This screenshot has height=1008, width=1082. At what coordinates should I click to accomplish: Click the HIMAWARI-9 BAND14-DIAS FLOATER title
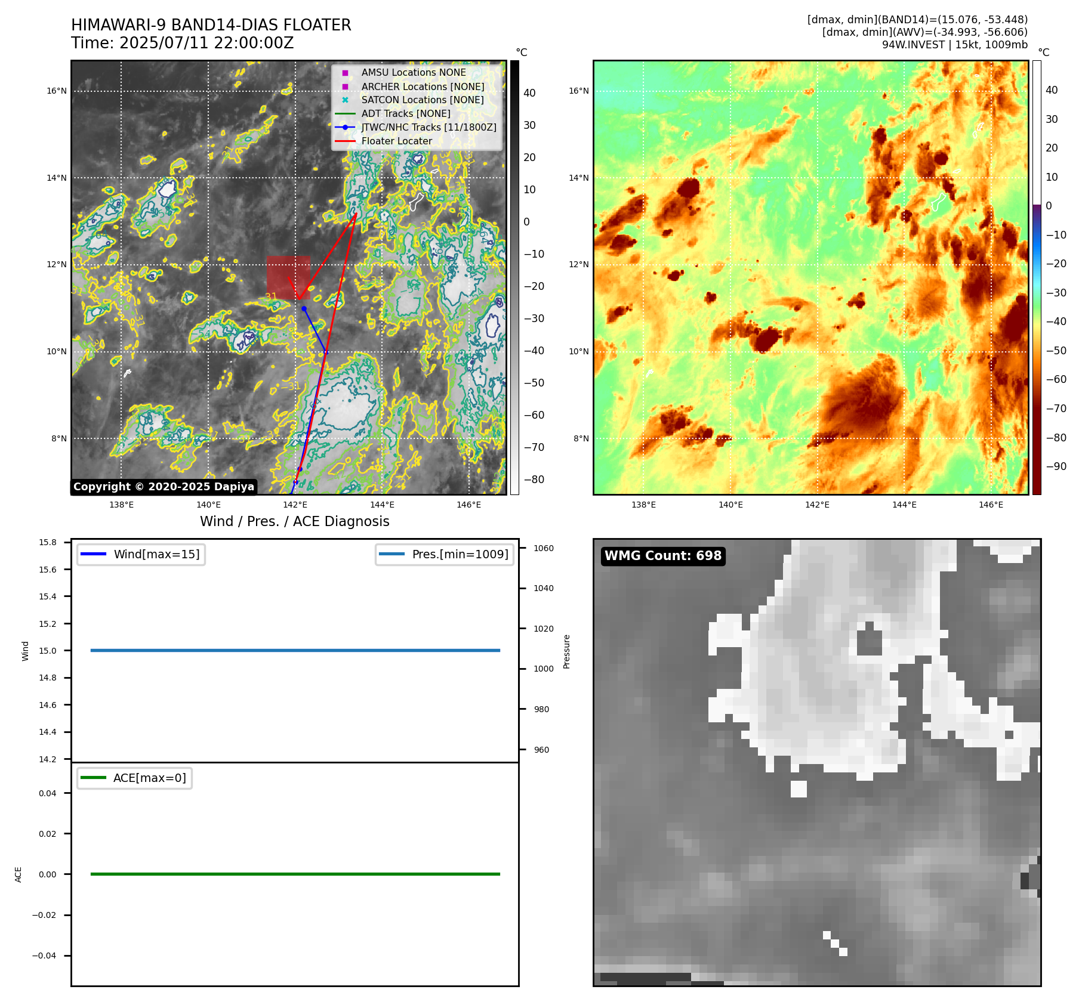click(211, 25)
